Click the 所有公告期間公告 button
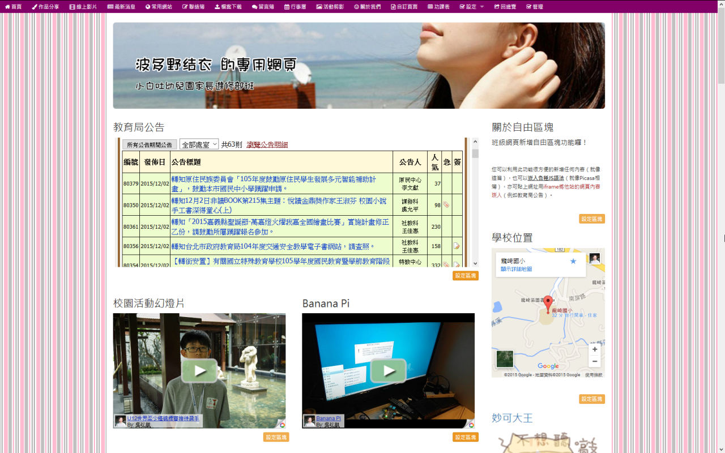 150,145
